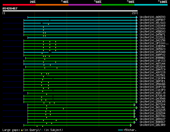Select the UniRef100_C4PJS3 label

click(x=152, y=61)
